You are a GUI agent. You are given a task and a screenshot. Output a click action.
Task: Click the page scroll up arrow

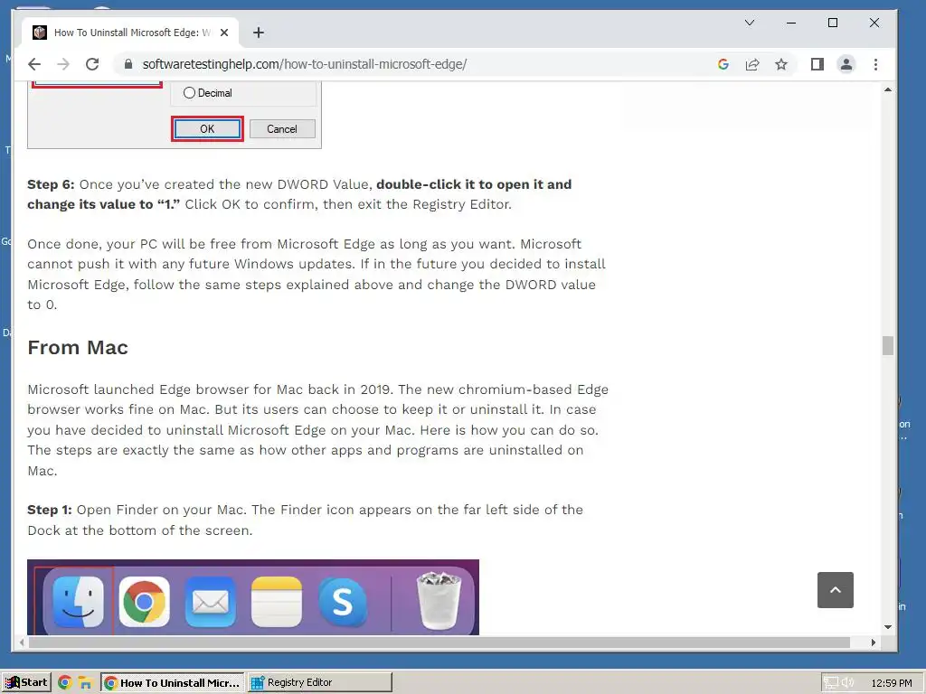pyautogui.click(x=888, y=89)
